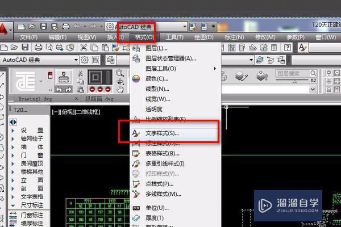The image size is (341, 227).
Task: Expand the 轴网柱子 item in T20 panel
Action: pos(13,139)
